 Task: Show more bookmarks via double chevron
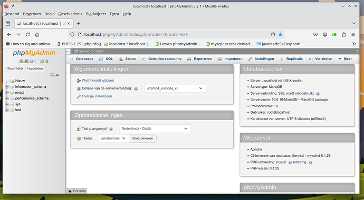pyautogui.click(x=354, y=44)
